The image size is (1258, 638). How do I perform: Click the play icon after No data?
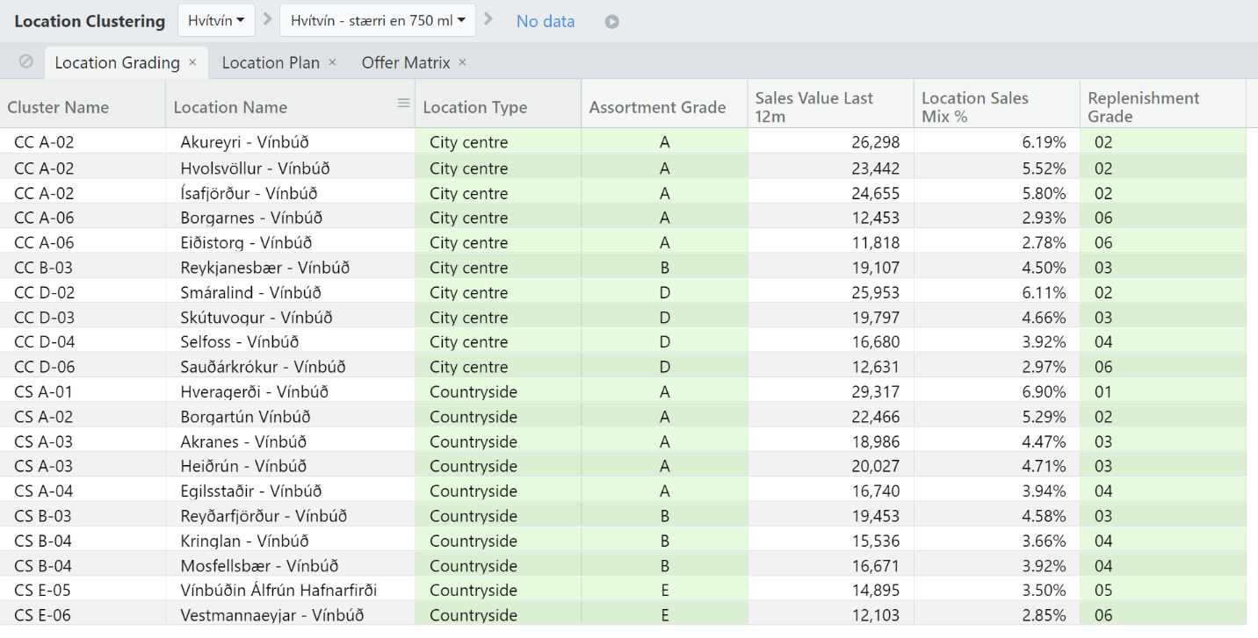click(x=612, y=22)
